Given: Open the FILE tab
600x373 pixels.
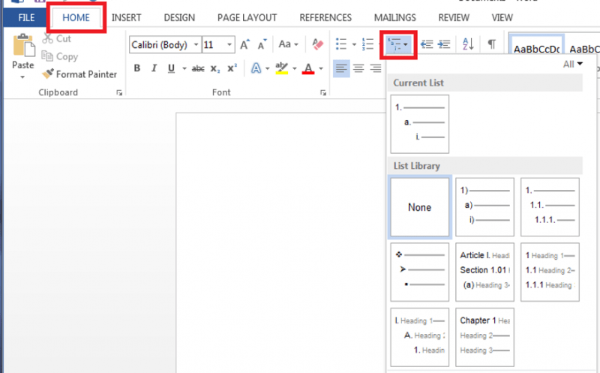Looking at the screenshot, I should pyautogui.click(x=26, y=17).
